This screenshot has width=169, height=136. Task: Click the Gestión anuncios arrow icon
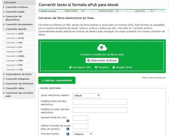coord(39,11)
